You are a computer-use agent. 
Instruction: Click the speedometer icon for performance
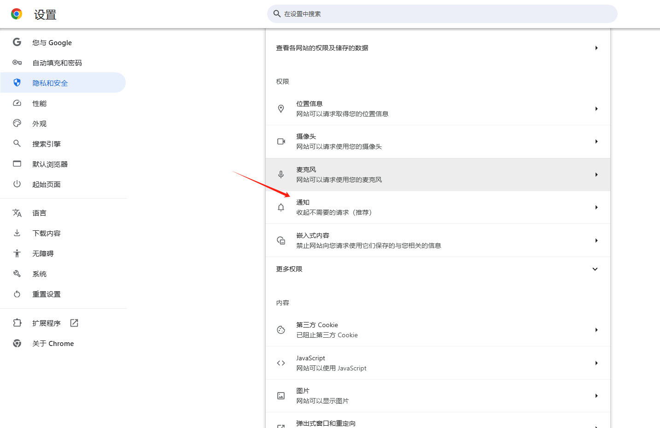[17, 103]
